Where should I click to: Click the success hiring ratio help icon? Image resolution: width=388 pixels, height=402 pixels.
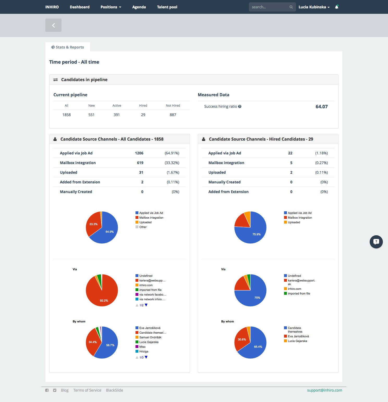pos(240,106)
